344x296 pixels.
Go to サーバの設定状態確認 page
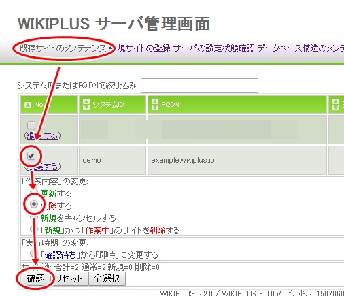tap(214, 48)
